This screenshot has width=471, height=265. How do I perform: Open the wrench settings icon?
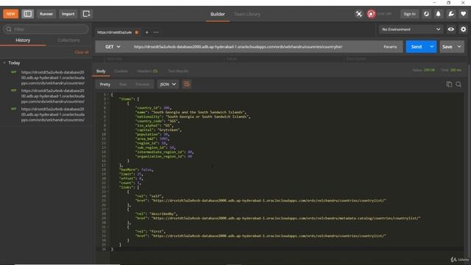pyautogui.click(x=451, y=14)
